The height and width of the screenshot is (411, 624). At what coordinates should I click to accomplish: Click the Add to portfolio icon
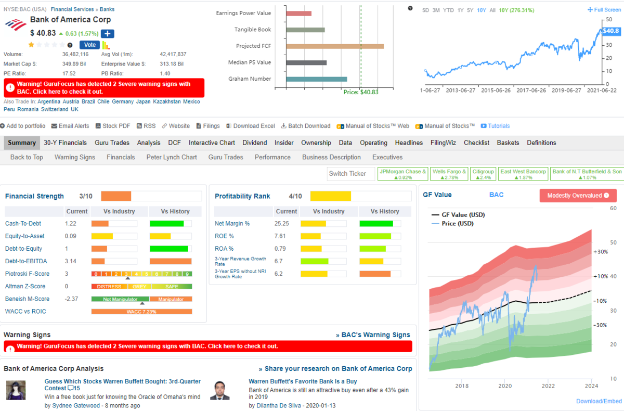point(2,126)
